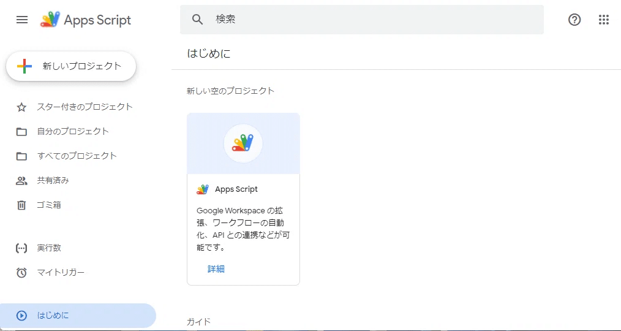Click the Apps Script logo in header

(x=86, y=20)
